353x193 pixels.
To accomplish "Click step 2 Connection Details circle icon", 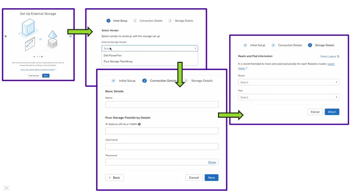I will (x=144, y=81).
